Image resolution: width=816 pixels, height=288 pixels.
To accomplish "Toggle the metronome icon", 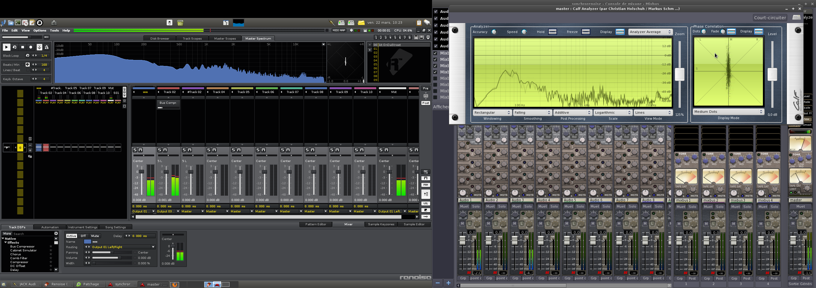I will click(46, 47).
